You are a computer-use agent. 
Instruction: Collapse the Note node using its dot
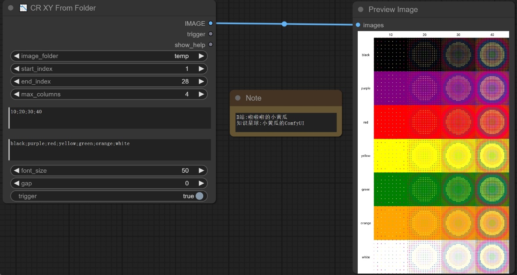[238, 98]
